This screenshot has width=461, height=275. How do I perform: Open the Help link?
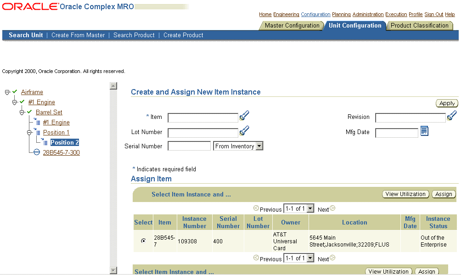point(450,14)
